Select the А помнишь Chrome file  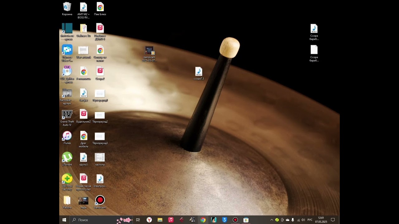[84, 73]
